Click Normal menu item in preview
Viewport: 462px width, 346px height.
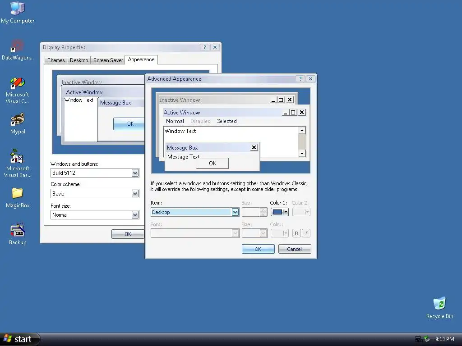[175, 121]
